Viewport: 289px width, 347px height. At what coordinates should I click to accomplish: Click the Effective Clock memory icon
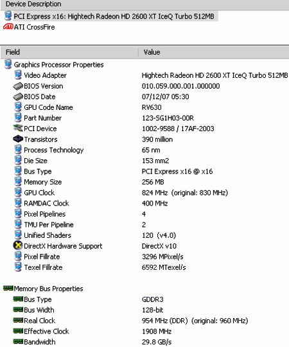coord(18,331)
